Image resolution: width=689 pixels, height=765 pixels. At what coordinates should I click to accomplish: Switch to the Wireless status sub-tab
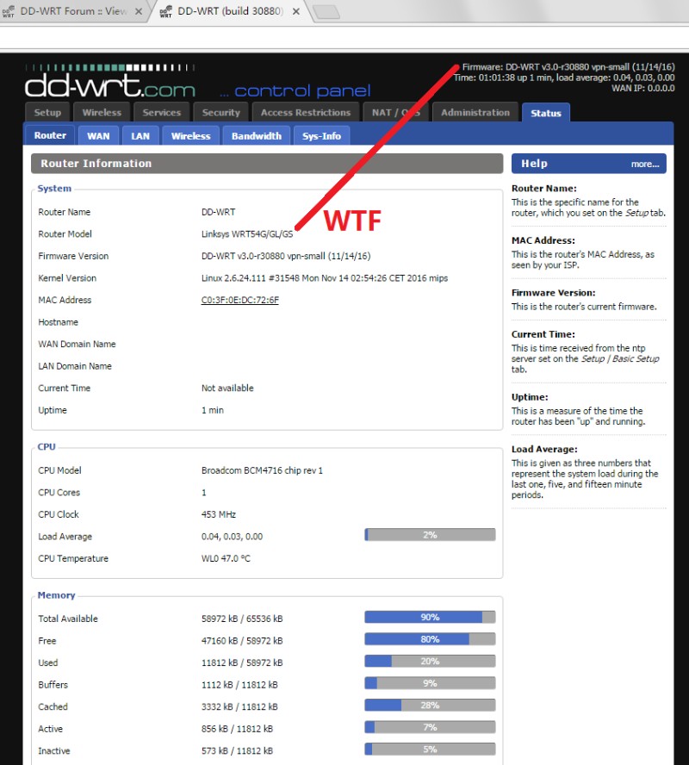click(190, 135)
